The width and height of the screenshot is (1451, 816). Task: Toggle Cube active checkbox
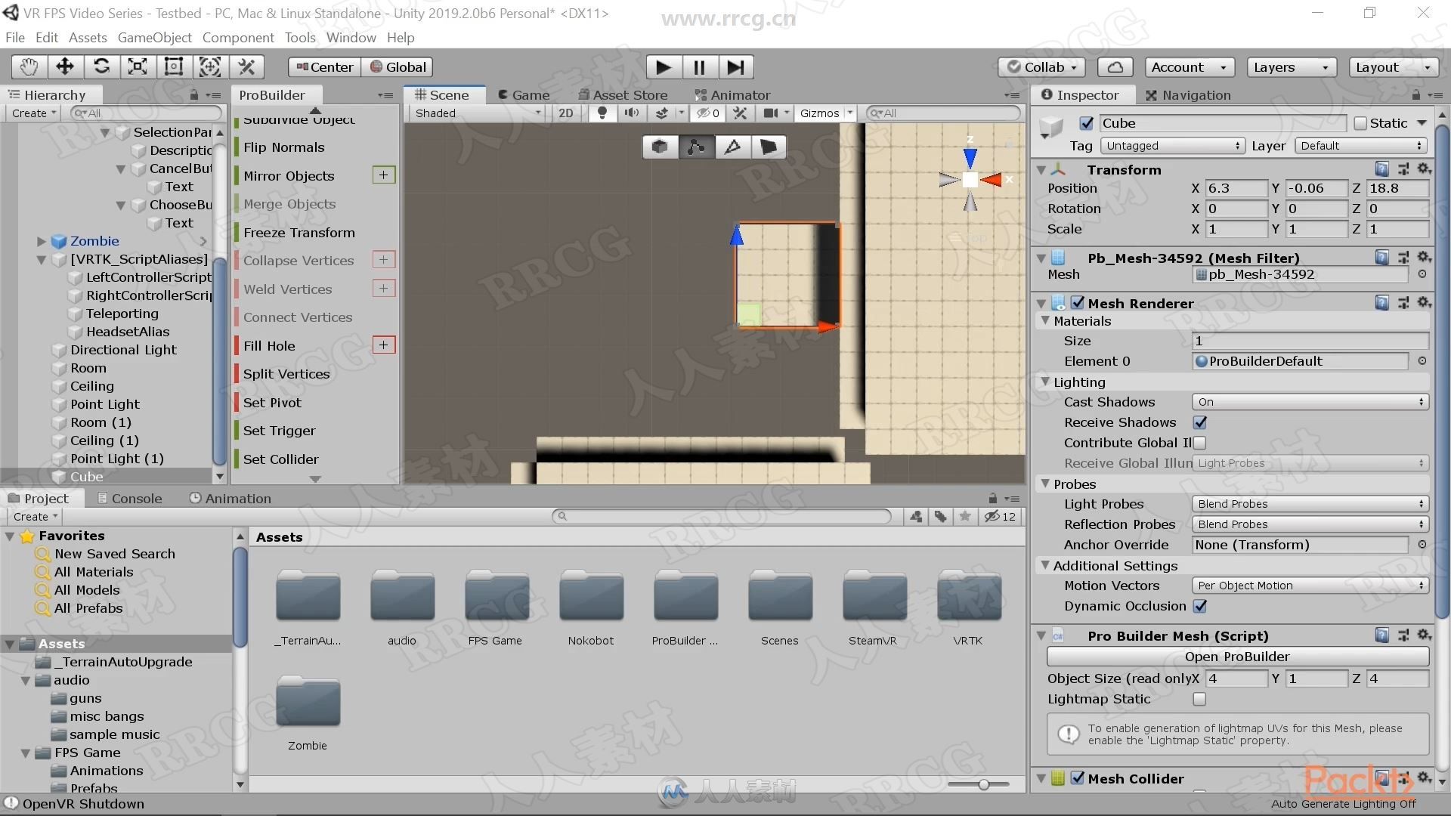1087,123
